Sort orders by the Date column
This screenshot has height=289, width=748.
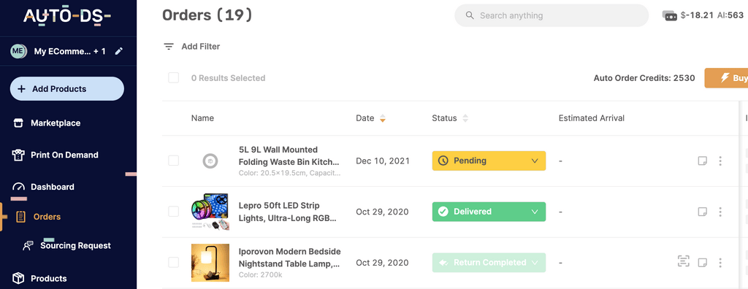click(370, 118)
